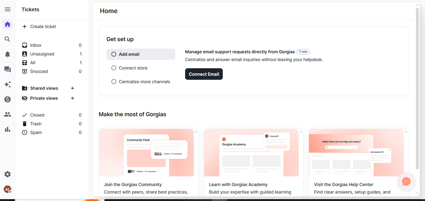Open the hamburger navigation menu
This screenshot has width=425, height=201.
pyautogui.click(x=7, y=9)
